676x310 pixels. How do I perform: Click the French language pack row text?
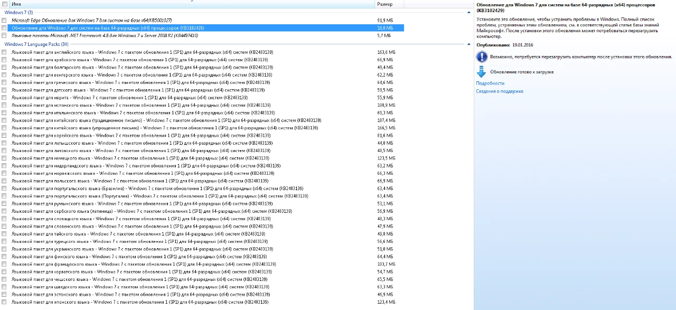click(144, 264)
